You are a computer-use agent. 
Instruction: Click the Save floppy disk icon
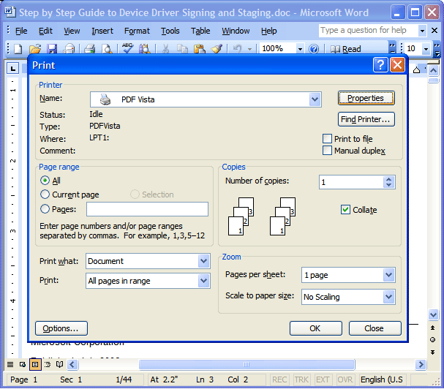pos(53,49)
